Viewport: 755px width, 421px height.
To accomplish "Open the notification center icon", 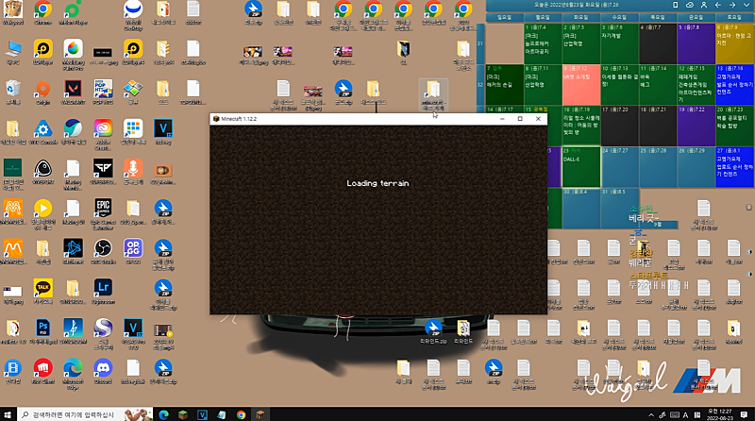I will point(744,414).
